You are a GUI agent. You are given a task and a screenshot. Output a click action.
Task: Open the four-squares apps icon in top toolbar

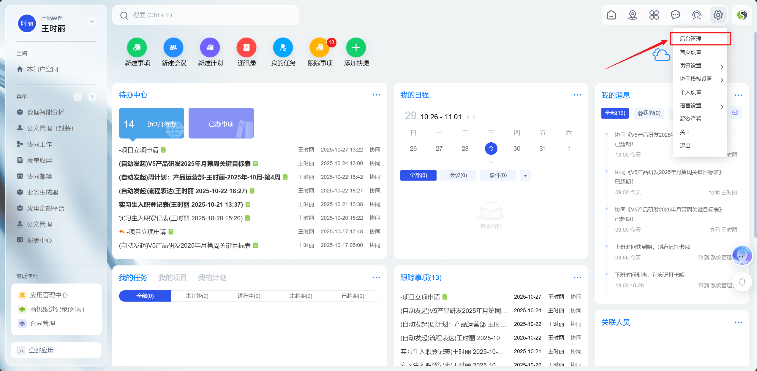click(654, 15)
